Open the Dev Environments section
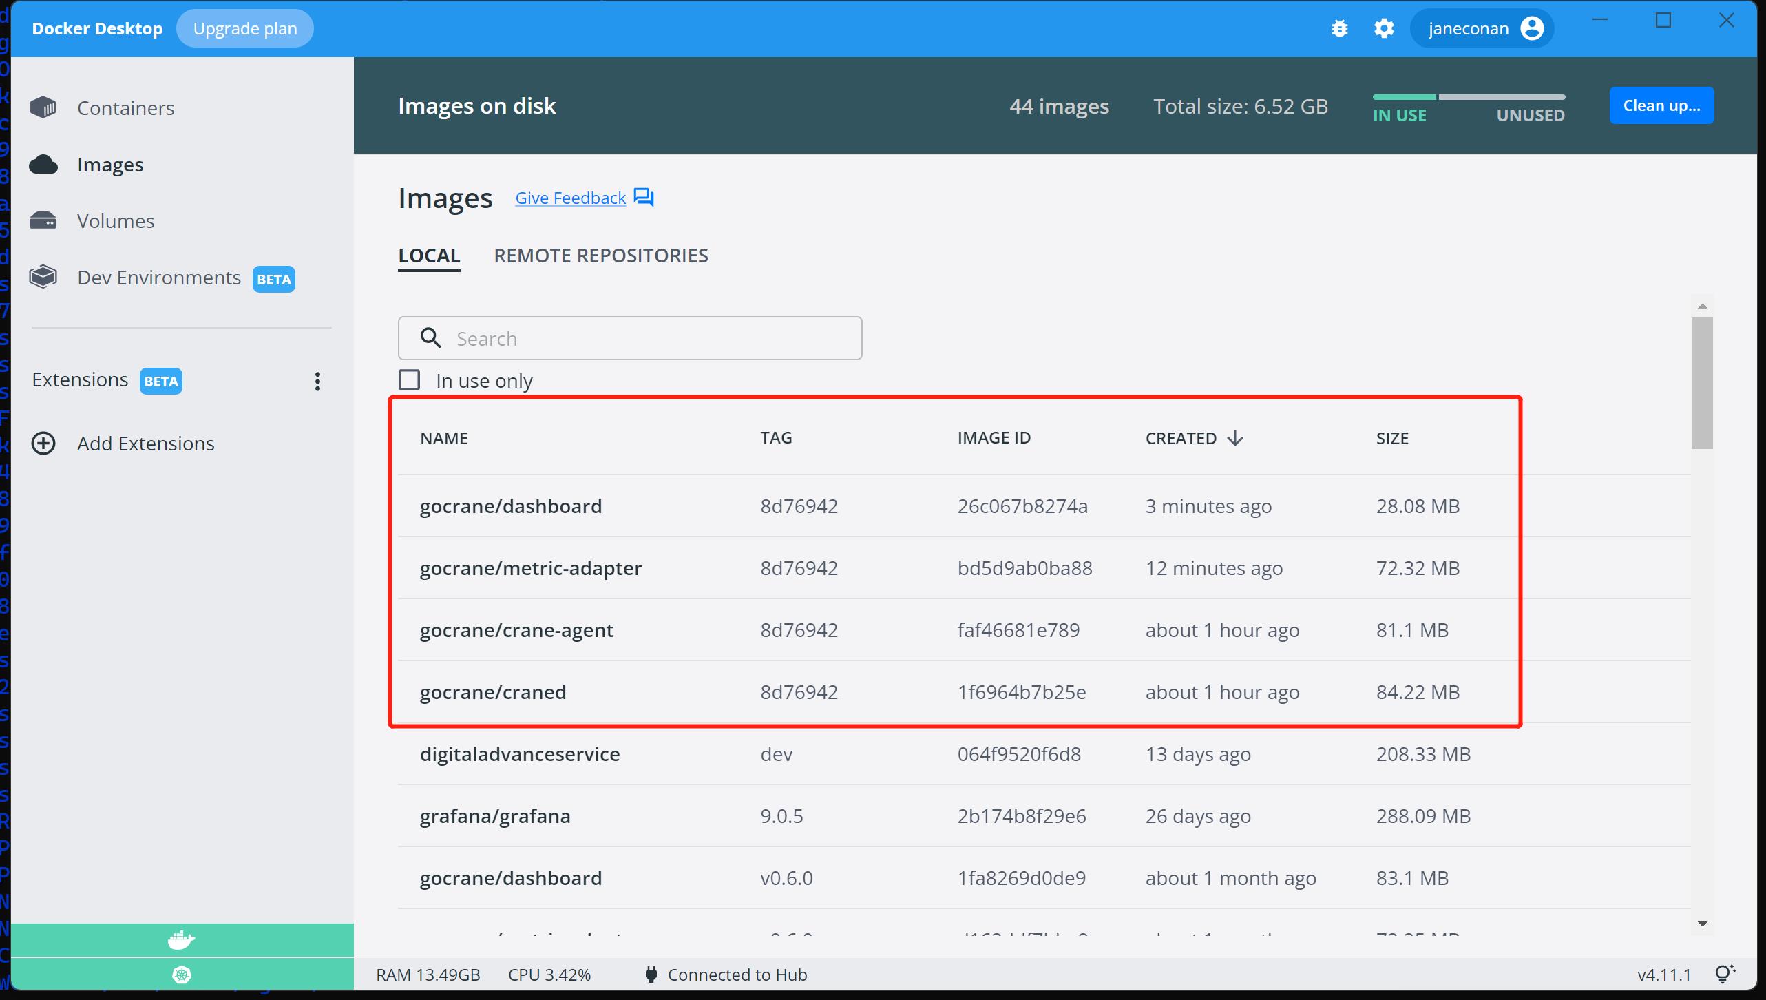The height and width of the screenshot is (1000, 1766). coord(159,278)
